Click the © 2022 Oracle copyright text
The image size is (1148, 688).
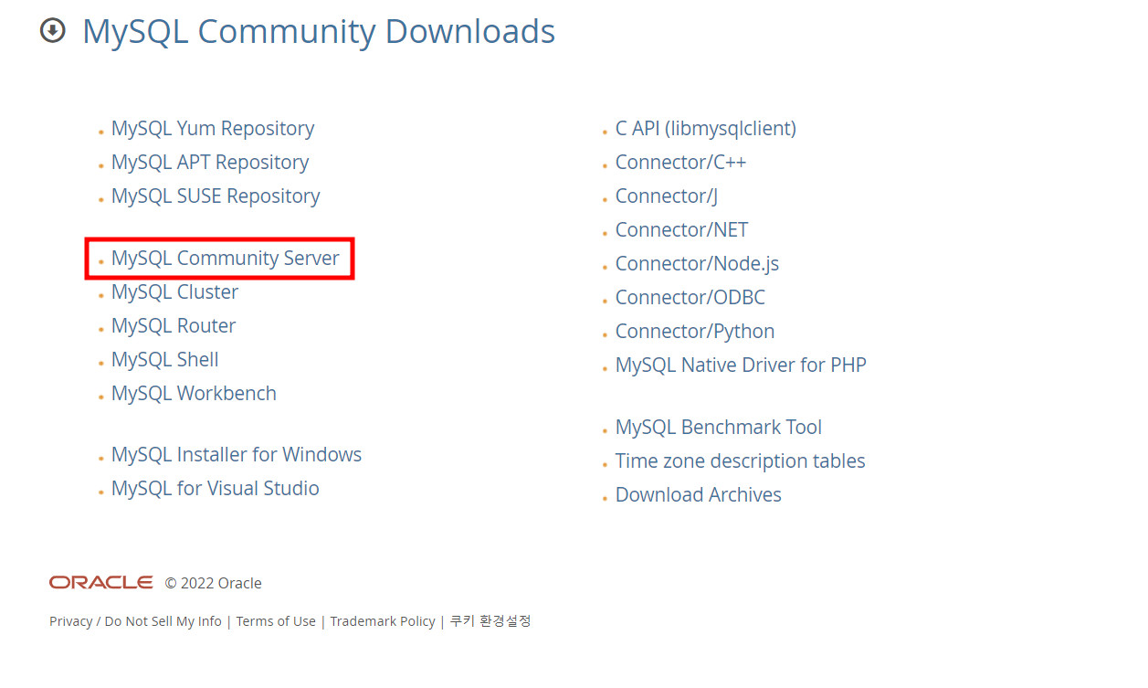pyautogui.click(x=214, y=583)
